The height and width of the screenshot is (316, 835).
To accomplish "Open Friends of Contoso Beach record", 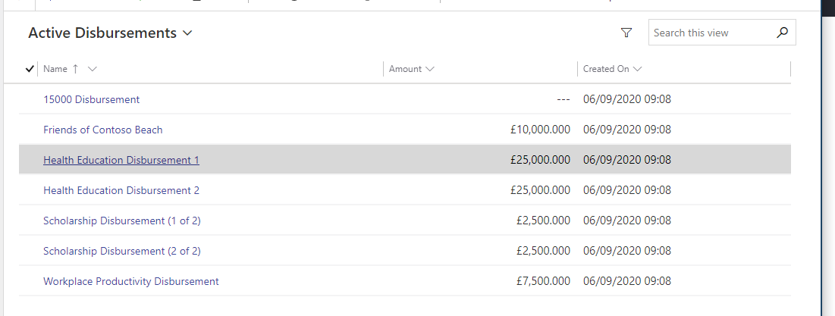I will (x=103, y=130).
